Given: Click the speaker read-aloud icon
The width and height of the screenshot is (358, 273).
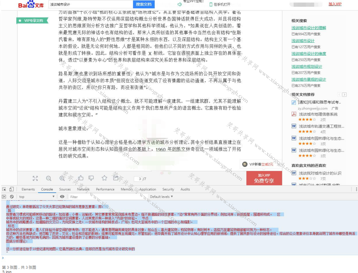Looking at the screenshot, I should pyautogui.click(x=180, y=4).
